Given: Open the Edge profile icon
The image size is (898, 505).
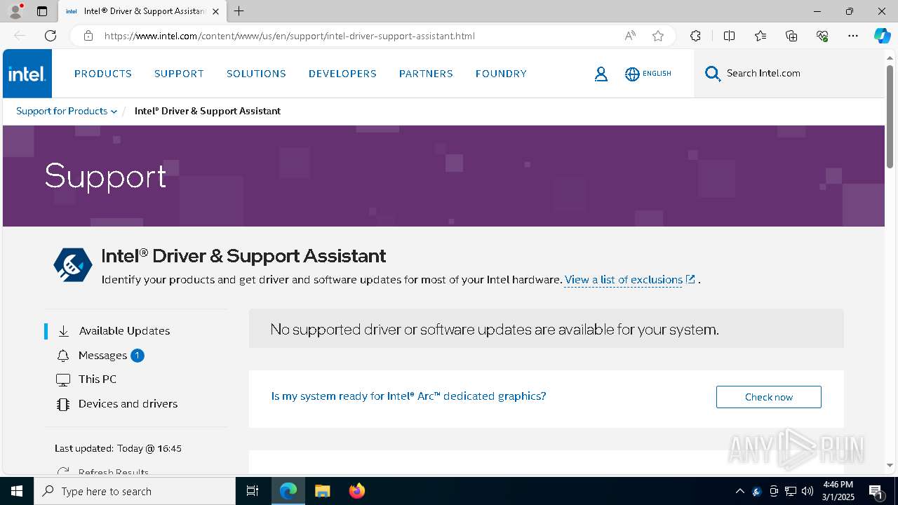Looking at the screenshot, I should click(15, 11).
